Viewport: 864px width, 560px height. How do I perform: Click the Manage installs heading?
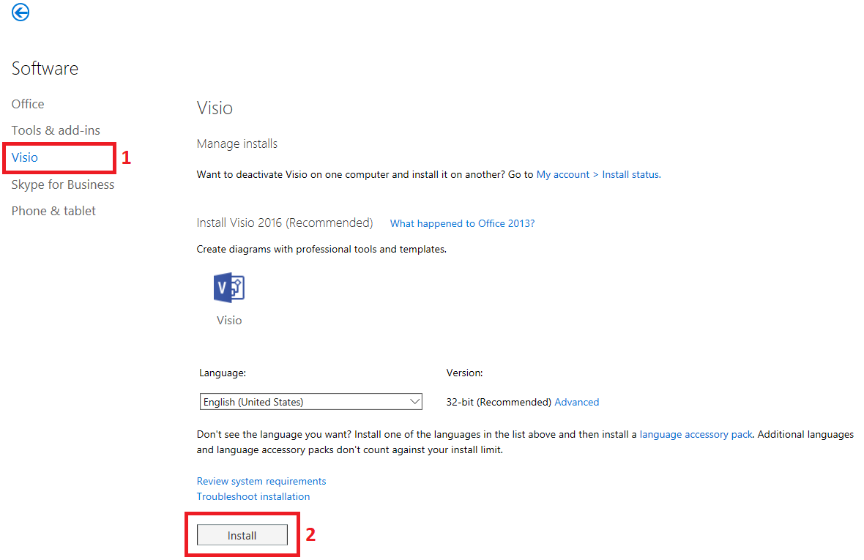[237, 143]
